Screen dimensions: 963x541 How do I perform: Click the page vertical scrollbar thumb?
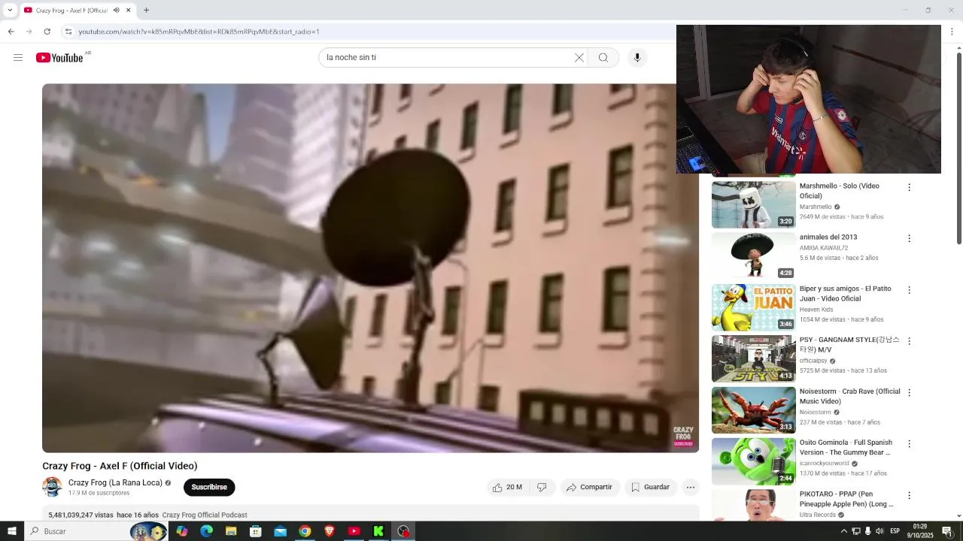(959, 147)
